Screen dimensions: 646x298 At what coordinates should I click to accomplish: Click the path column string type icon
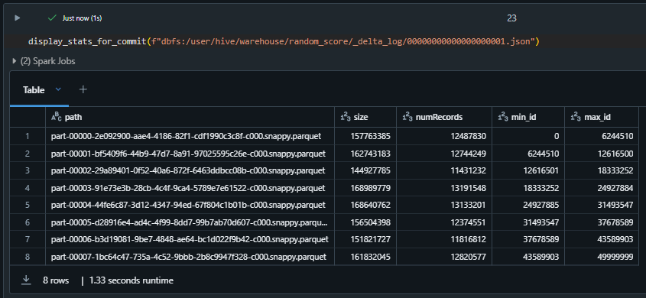(x=57, y=118)
